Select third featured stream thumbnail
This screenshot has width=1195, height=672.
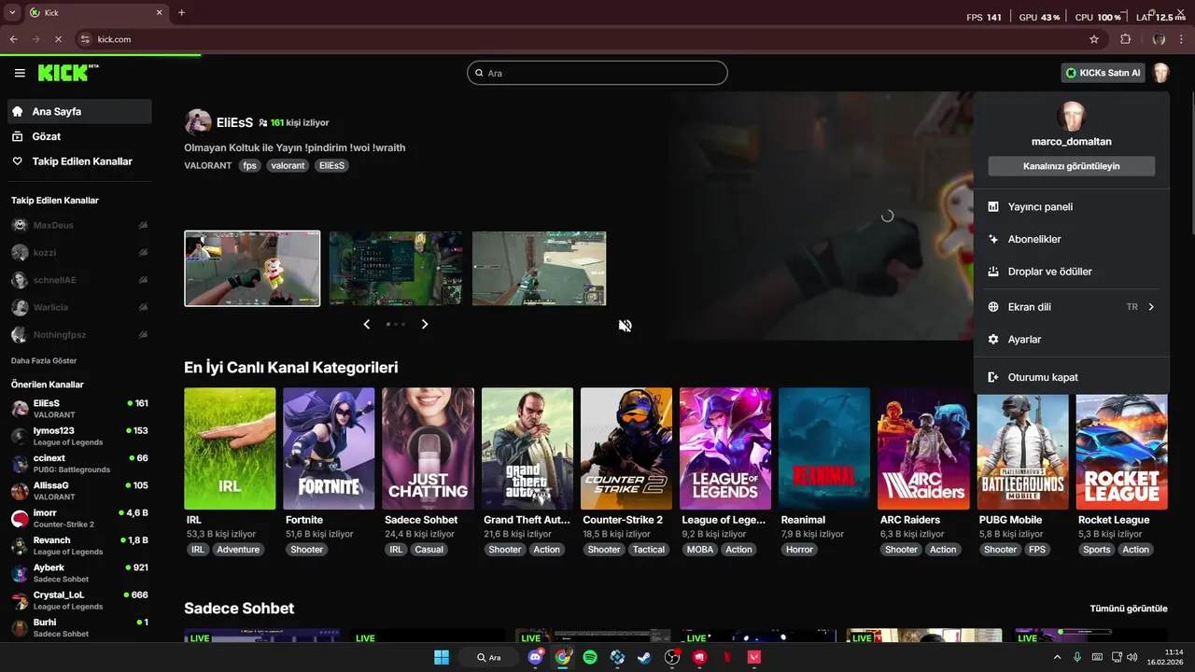pos(540,269)
